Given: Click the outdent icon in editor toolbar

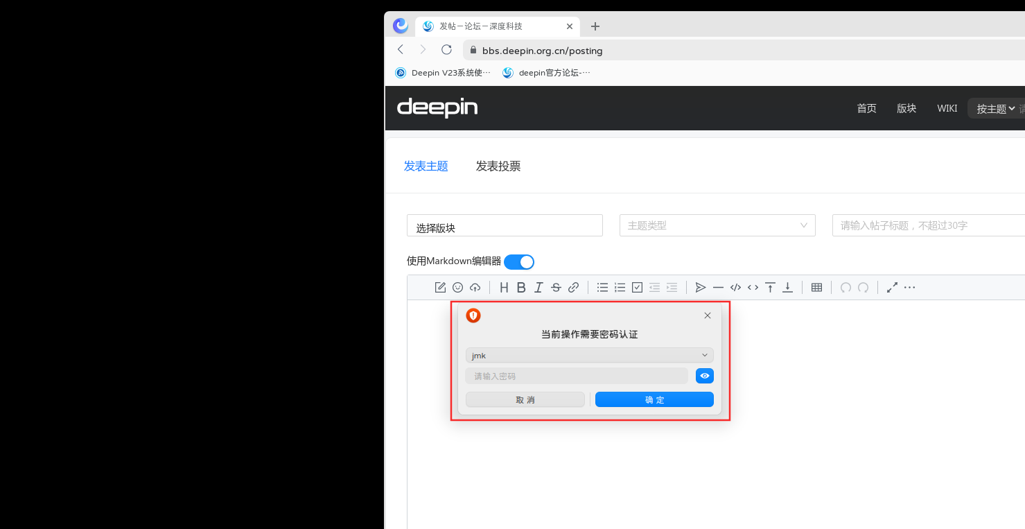Looking at the screenshot, I should 654,287.
